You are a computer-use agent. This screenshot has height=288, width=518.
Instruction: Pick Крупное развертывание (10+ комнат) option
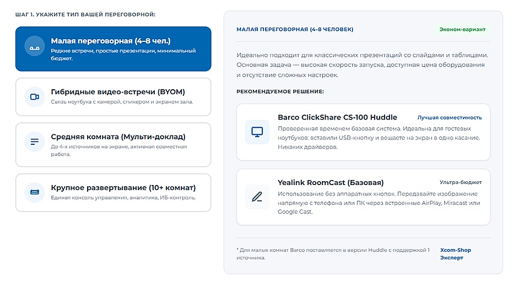tap(114, 193)
